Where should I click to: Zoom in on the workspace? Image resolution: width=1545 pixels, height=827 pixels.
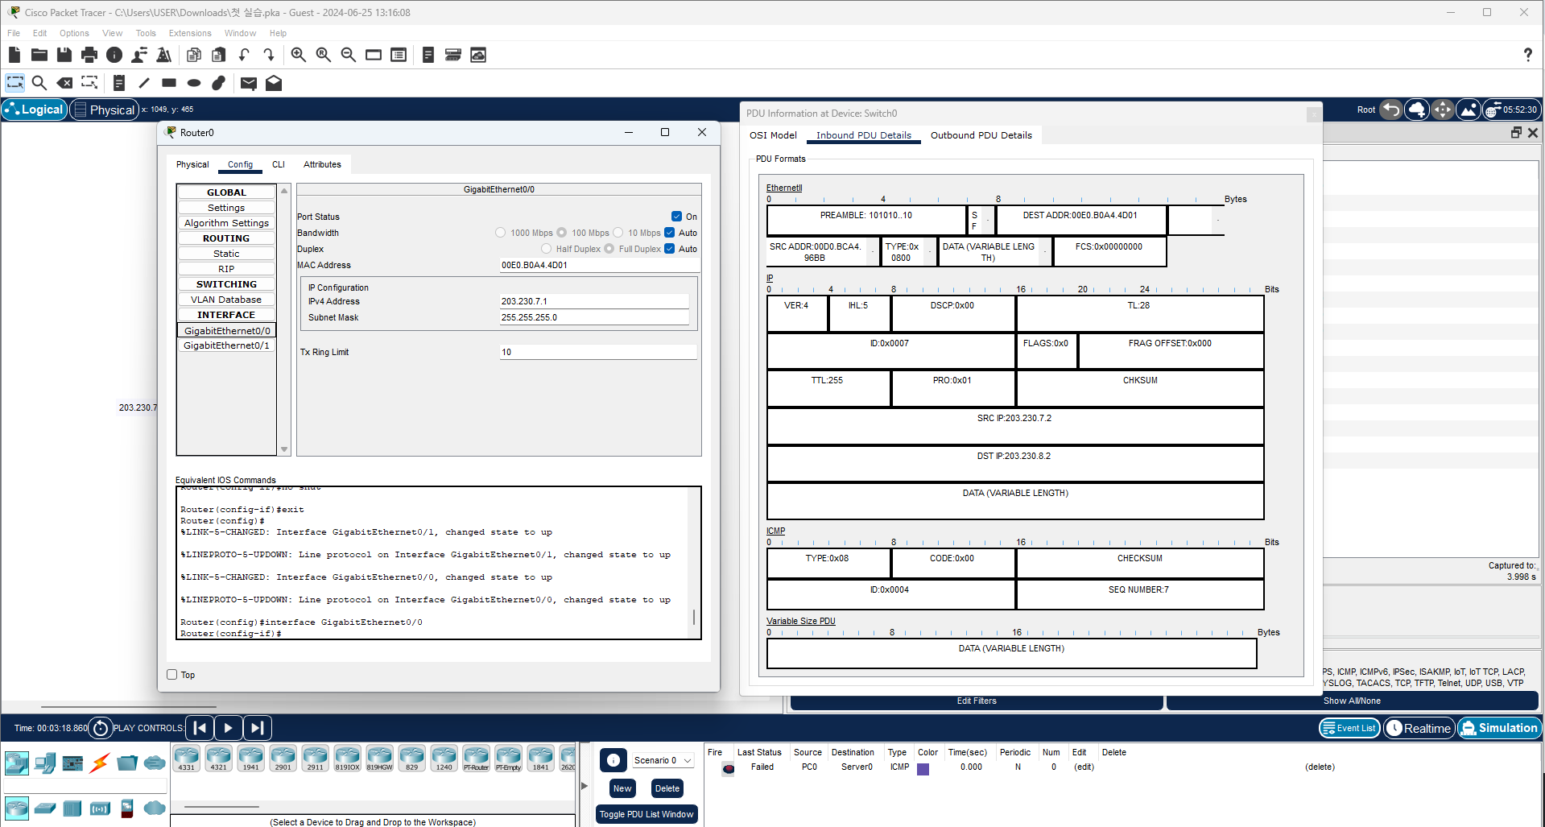pos(299,55)
